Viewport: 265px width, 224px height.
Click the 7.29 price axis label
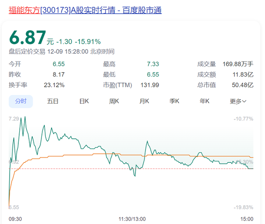pyautogui.click(x=14, y=119)
